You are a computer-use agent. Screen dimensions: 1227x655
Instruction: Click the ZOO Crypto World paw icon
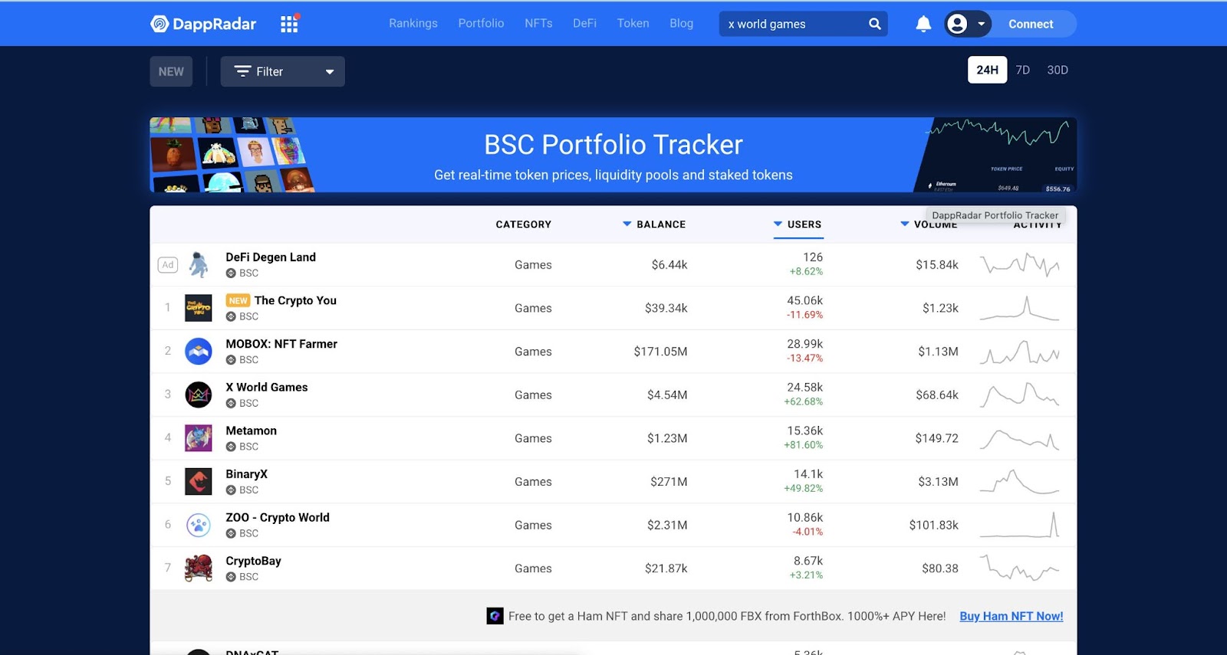click(199, 525)
